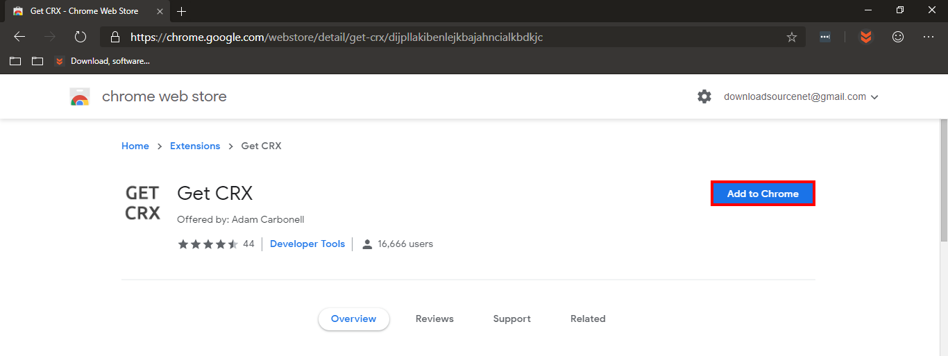This screenshot has width=948, height=356.
Task: Click the browser Back arrow
Action: [19, 37]
